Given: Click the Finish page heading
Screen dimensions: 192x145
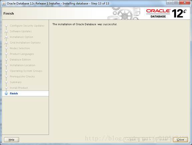Looking at the screenshot, I should click(x=9, y=13).
